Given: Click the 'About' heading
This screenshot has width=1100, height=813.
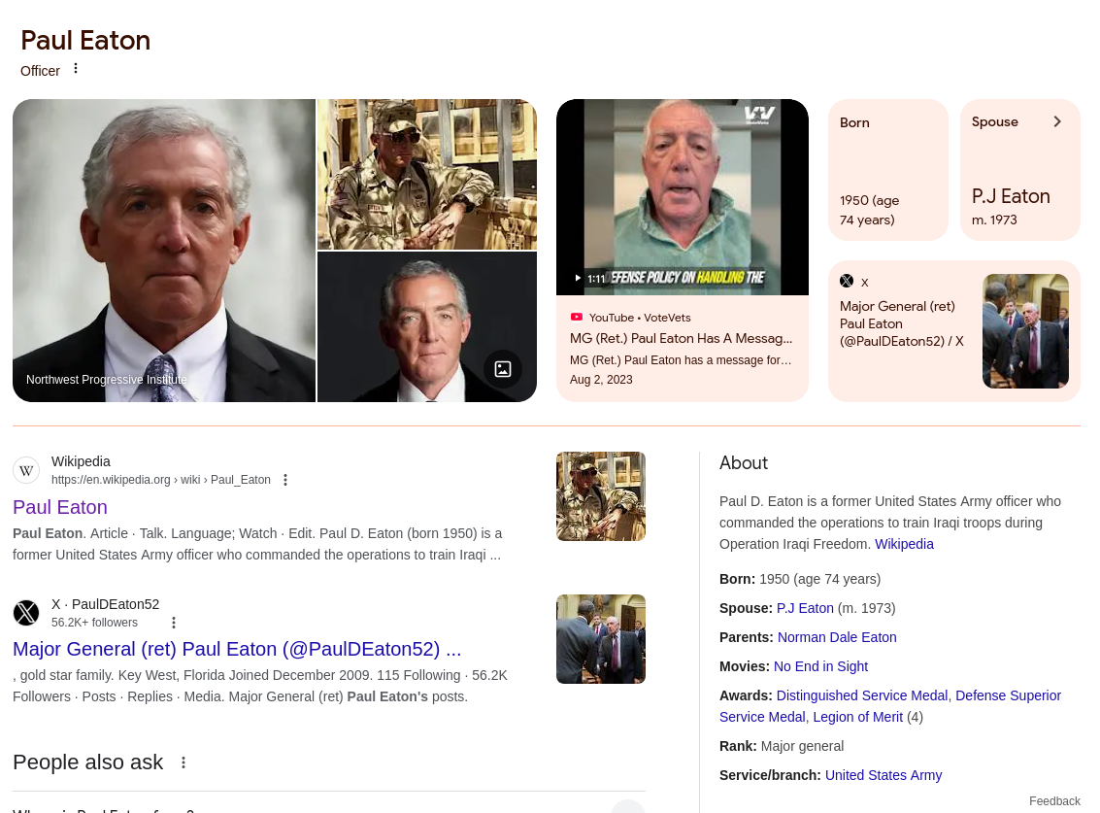Looking at the screenshot, I should point(744,463).
